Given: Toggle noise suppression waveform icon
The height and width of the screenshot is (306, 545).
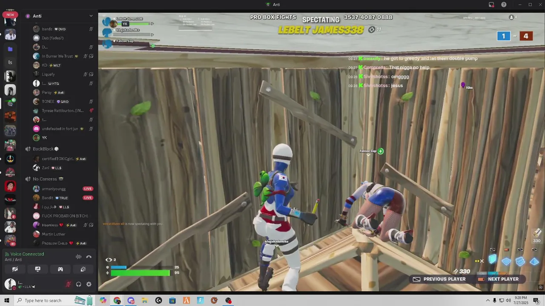Looking at the screenshot, I should point(78,257).
